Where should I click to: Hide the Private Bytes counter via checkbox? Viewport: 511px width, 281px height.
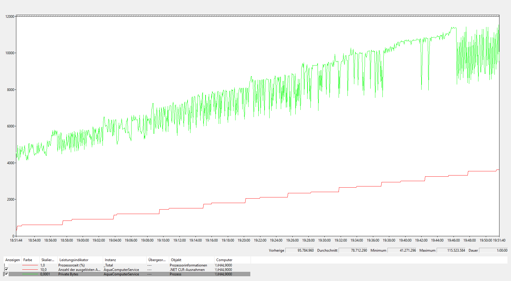(x=6, y=274)
